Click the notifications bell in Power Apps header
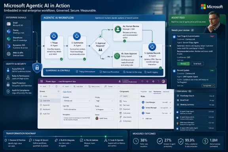This screenshot has height=152, width=228. point(147,81)
